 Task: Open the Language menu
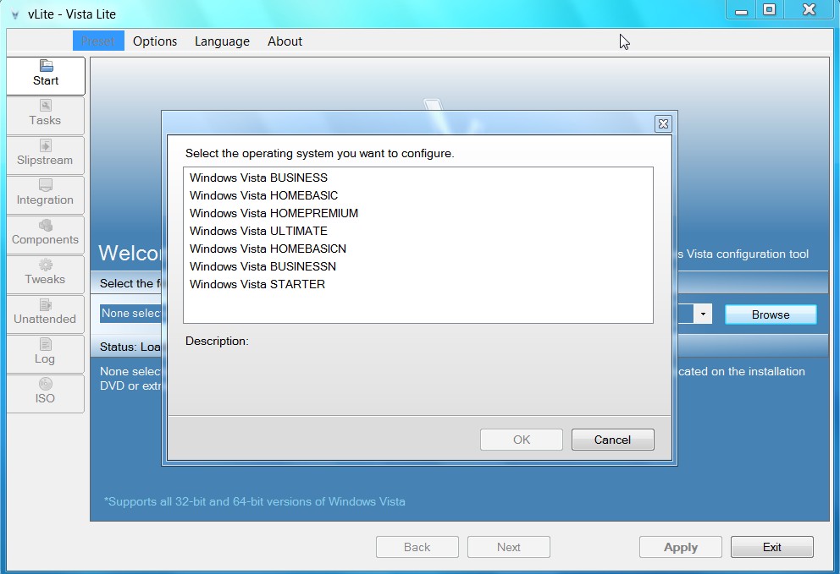tap(222, 41)
